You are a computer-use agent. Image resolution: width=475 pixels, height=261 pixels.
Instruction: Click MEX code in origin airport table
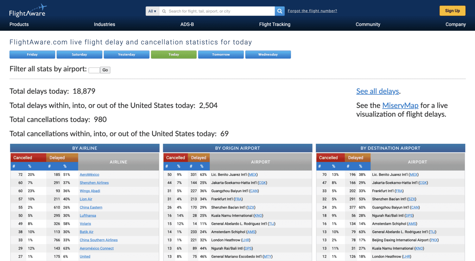253,175
